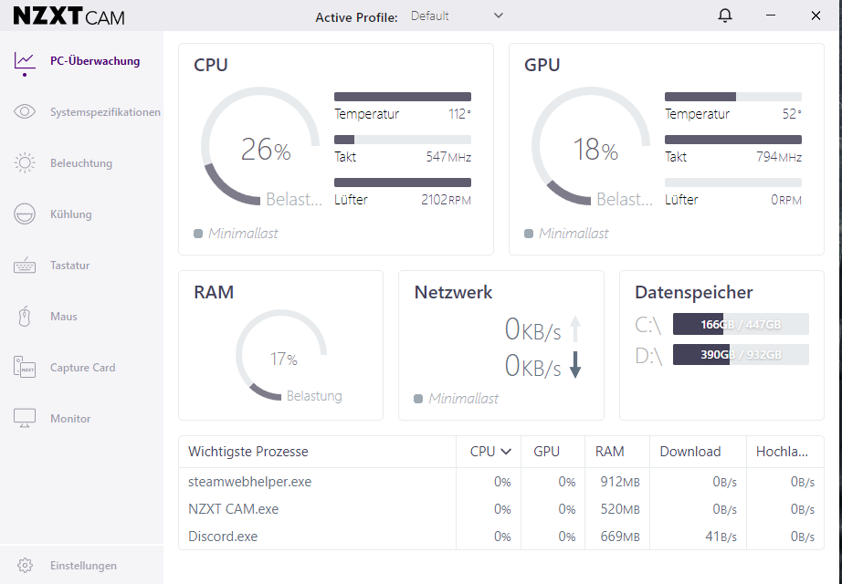Click the Active Profile dropdown chevron
The image size is (842, 584).
(499, 16)
